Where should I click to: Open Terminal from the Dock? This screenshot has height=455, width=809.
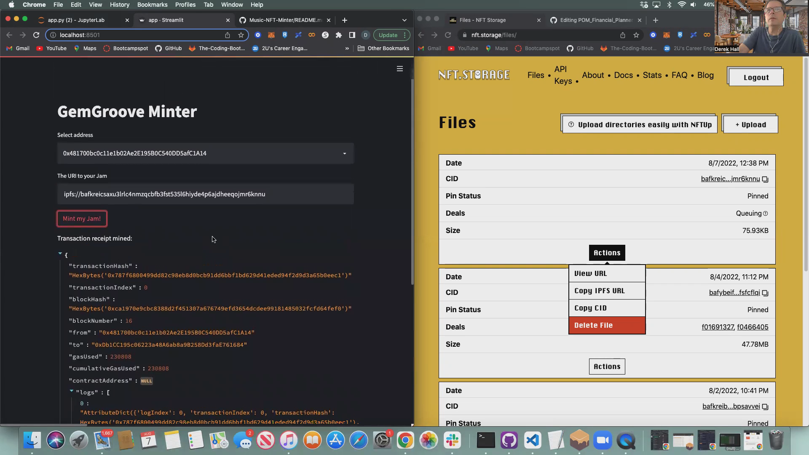click(485, 440)
